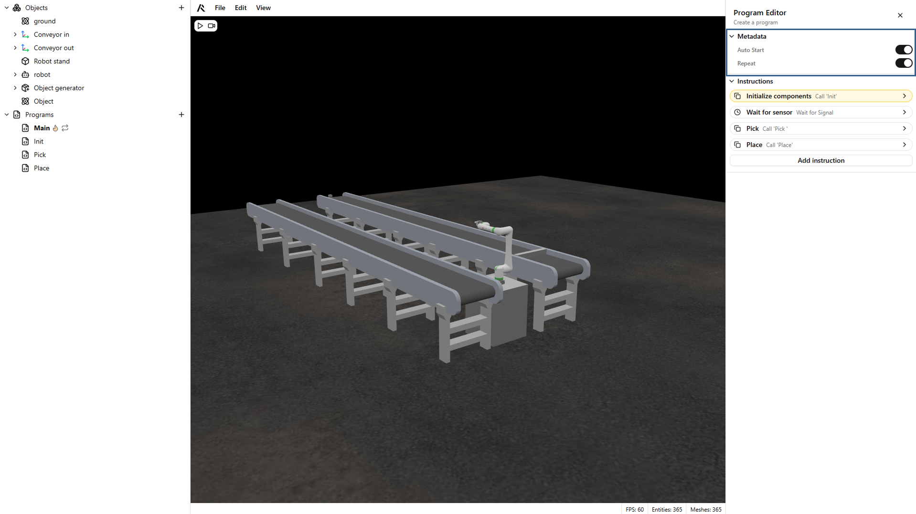Screen dimensions: 916x514
Task: Click the plus icon beside Programs
Action: pos(181,115)
